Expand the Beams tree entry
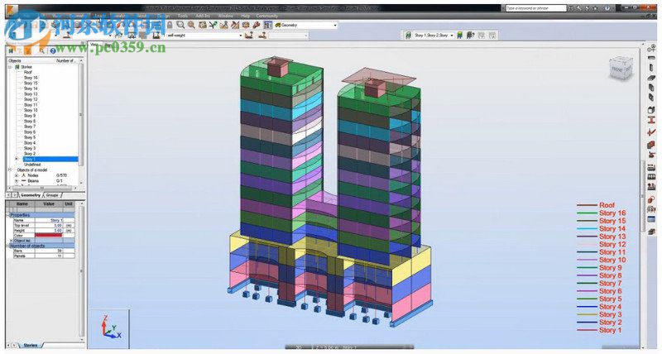This screenshot has height=354, width=662. click(x=17, y=181)
